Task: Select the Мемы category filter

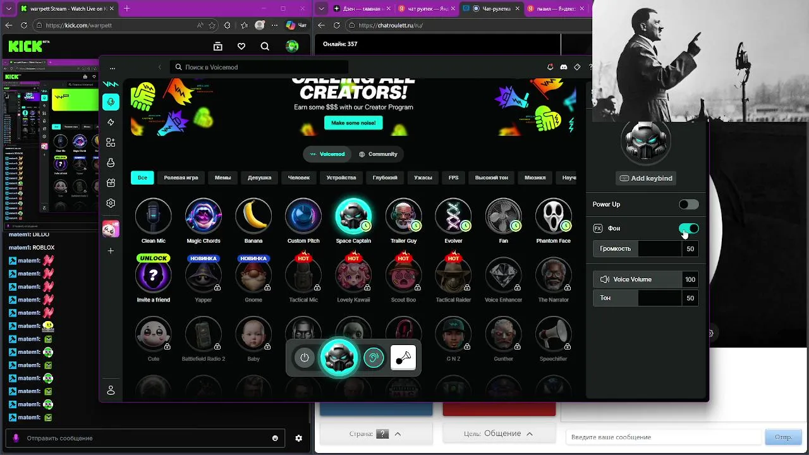Action: click(222, 178)
